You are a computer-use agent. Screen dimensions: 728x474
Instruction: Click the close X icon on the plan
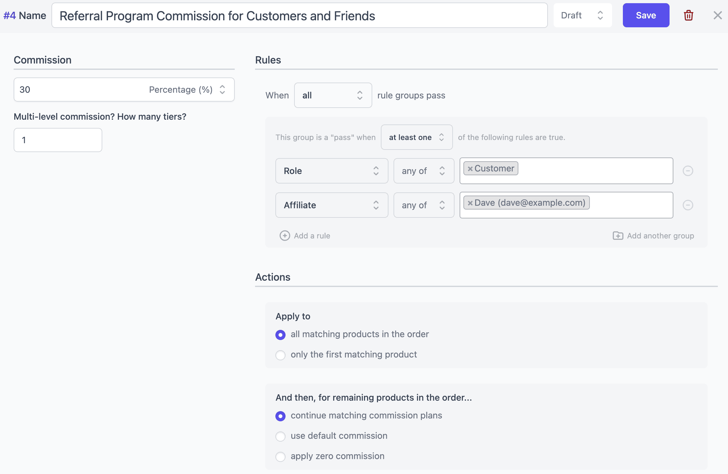coord(718,15)
